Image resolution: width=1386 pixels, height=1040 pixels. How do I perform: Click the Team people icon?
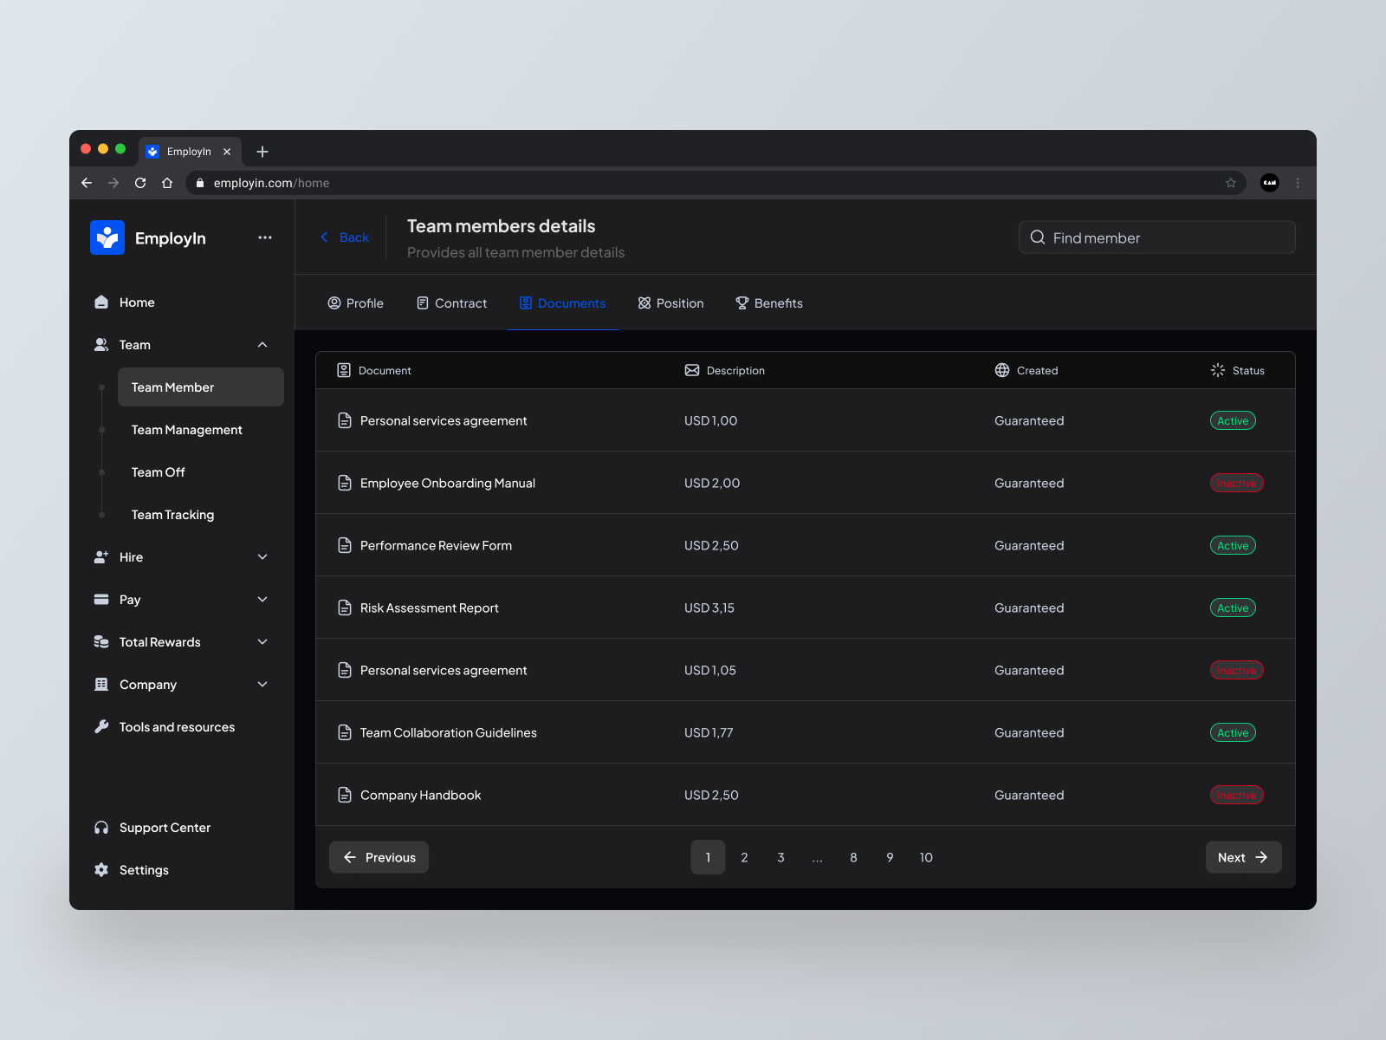102,344
